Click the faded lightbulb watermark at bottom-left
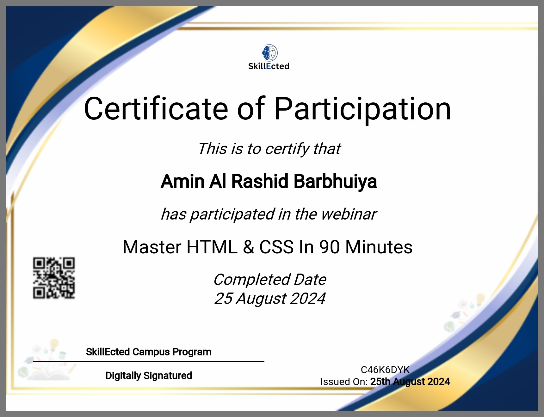Screen dimensions: 544x417 tap(54, 345)
